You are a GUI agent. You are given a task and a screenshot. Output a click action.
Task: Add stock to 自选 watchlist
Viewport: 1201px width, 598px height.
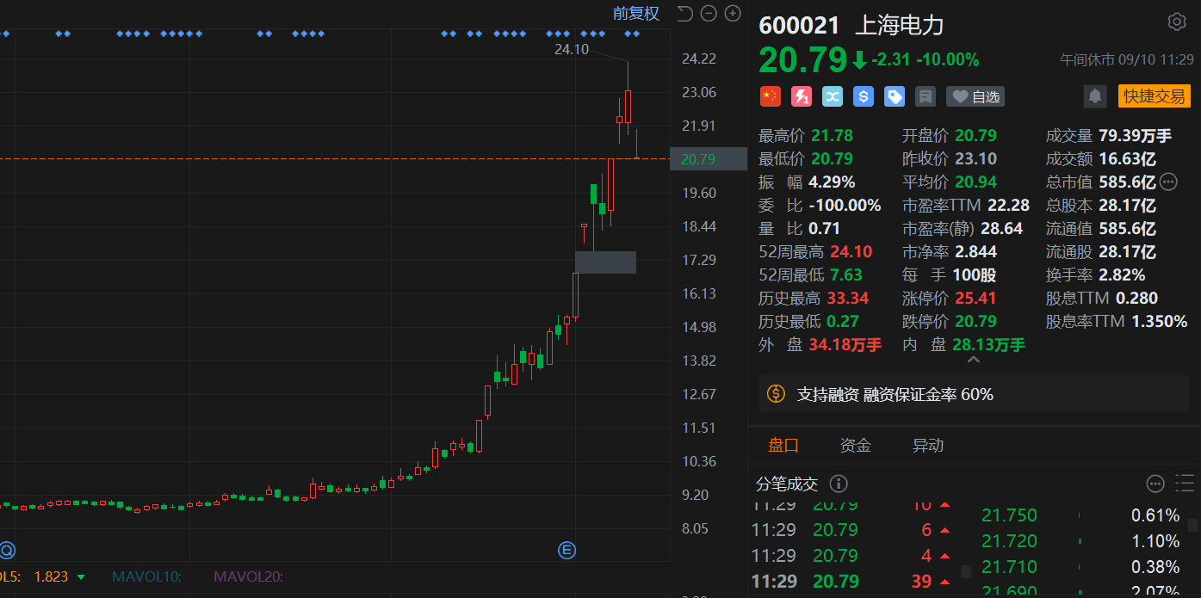[975, 96]
